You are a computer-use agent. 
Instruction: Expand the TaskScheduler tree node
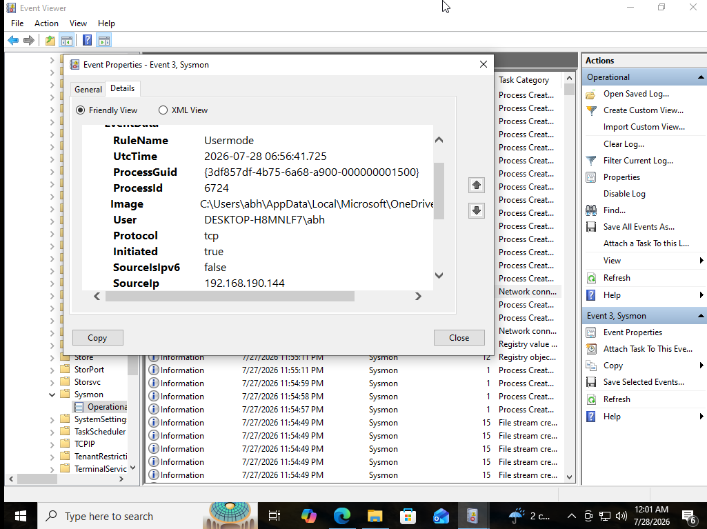(52, 432)
